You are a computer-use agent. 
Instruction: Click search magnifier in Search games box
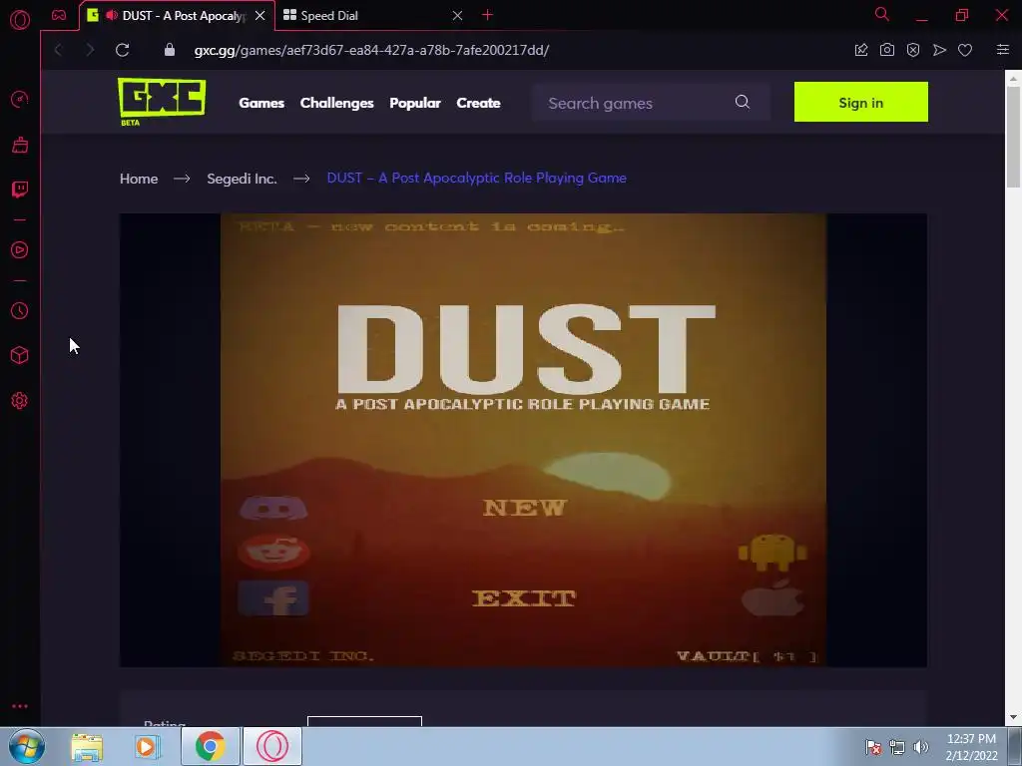click(x=743, y=102)
